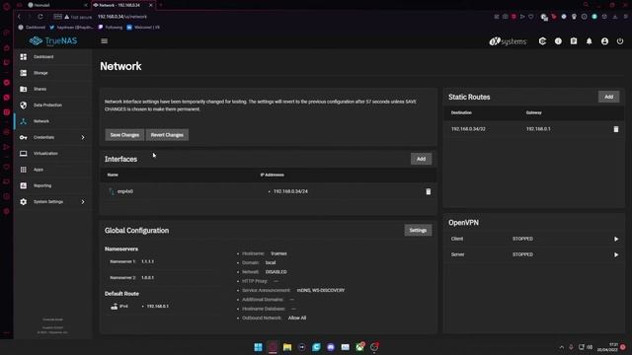Select the Network sidebar item
Viewport: 632px width, 355px height.
pyautogui.click(x=52, y=121)
